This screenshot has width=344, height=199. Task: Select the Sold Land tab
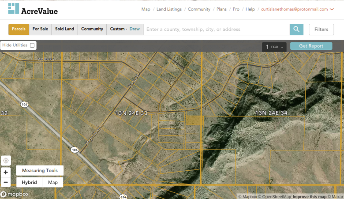[64, 29]
